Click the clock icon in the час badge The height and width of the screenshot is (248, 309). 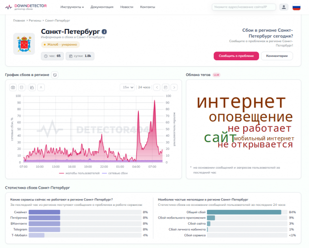click(x=46, y=56)
